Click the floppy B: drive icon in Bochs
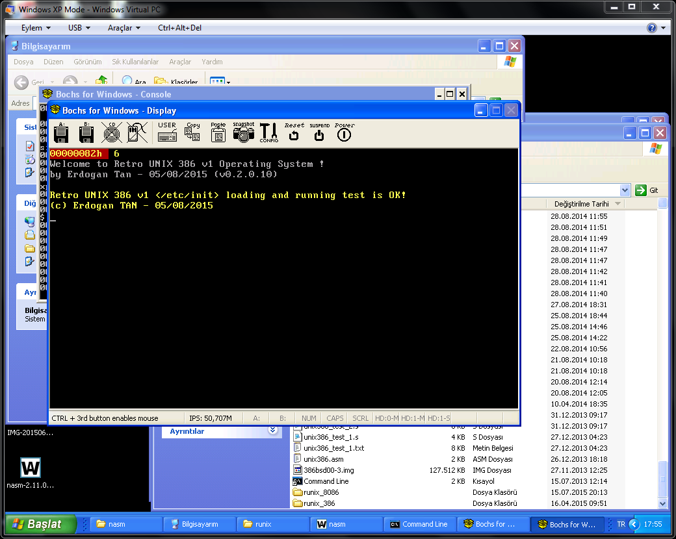Viewport: 676px width, 539px height. 86,132
